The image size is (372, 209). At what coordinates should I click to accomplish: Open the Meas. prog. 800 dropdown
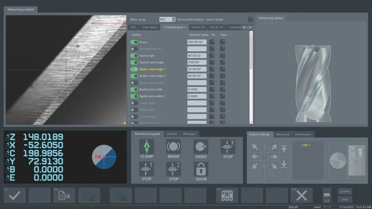point(174,19)
